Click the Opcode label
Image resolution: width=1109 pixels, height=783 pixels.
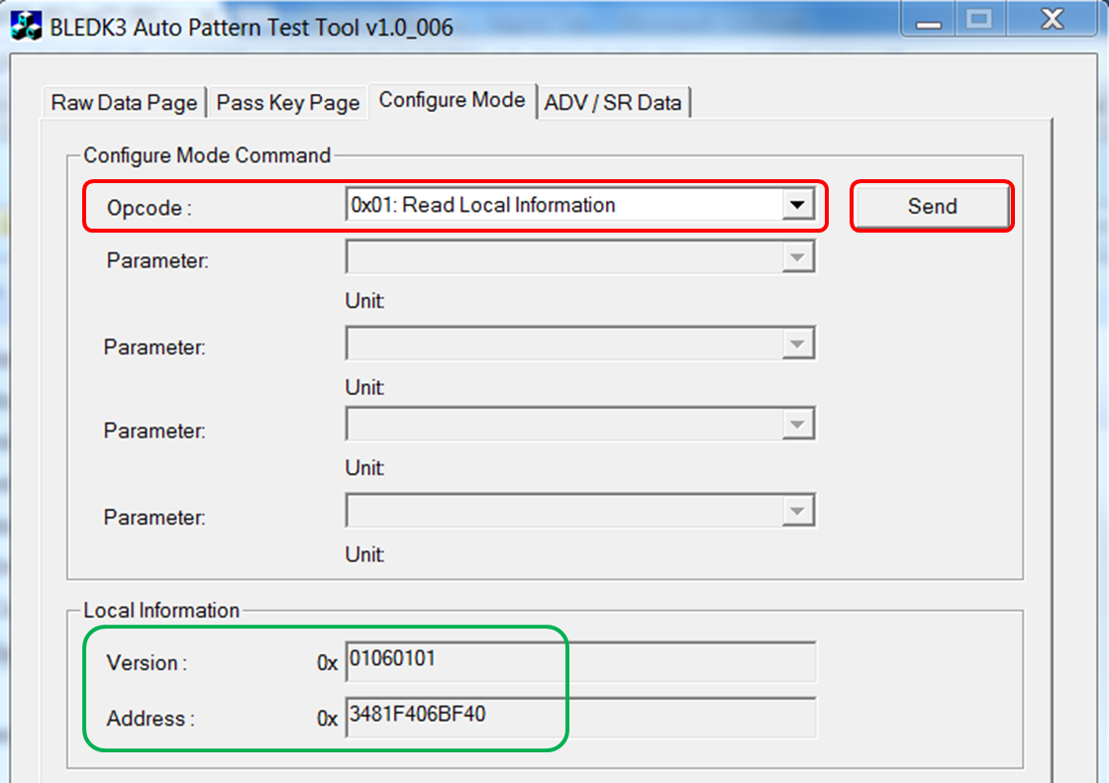coord(146,208)
